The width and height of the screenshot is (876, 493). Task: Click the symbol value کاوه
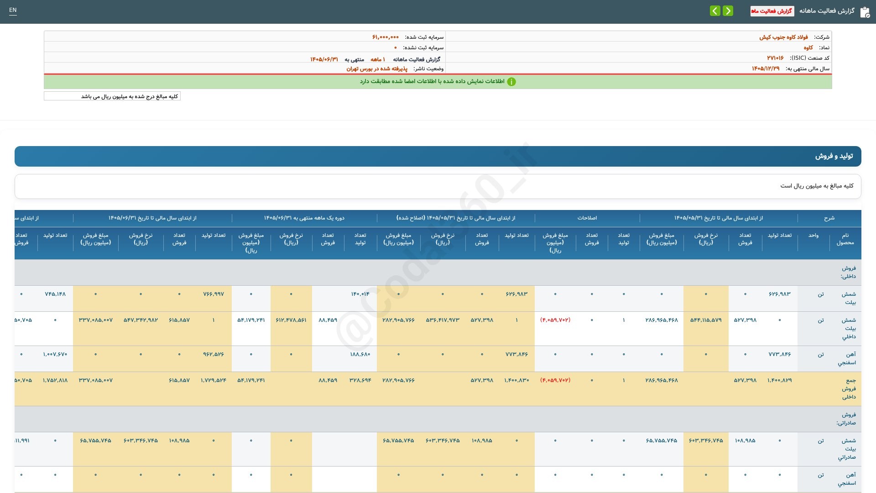click(808, 47)
